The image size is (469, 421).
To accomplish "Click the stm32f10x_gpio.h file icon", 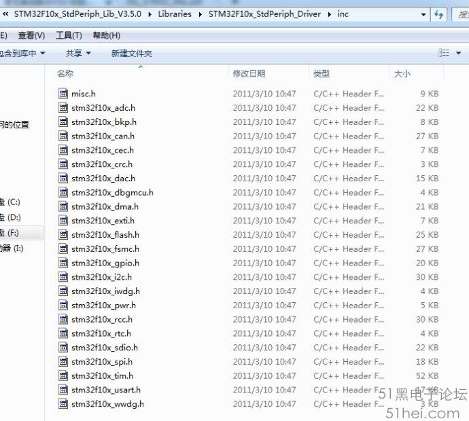I will 63,263.
